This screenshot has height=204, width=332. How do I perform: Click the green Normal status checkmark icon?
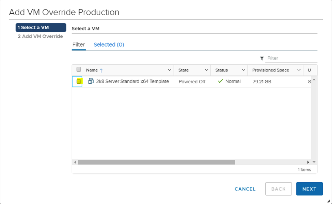[x=220, y=81]
